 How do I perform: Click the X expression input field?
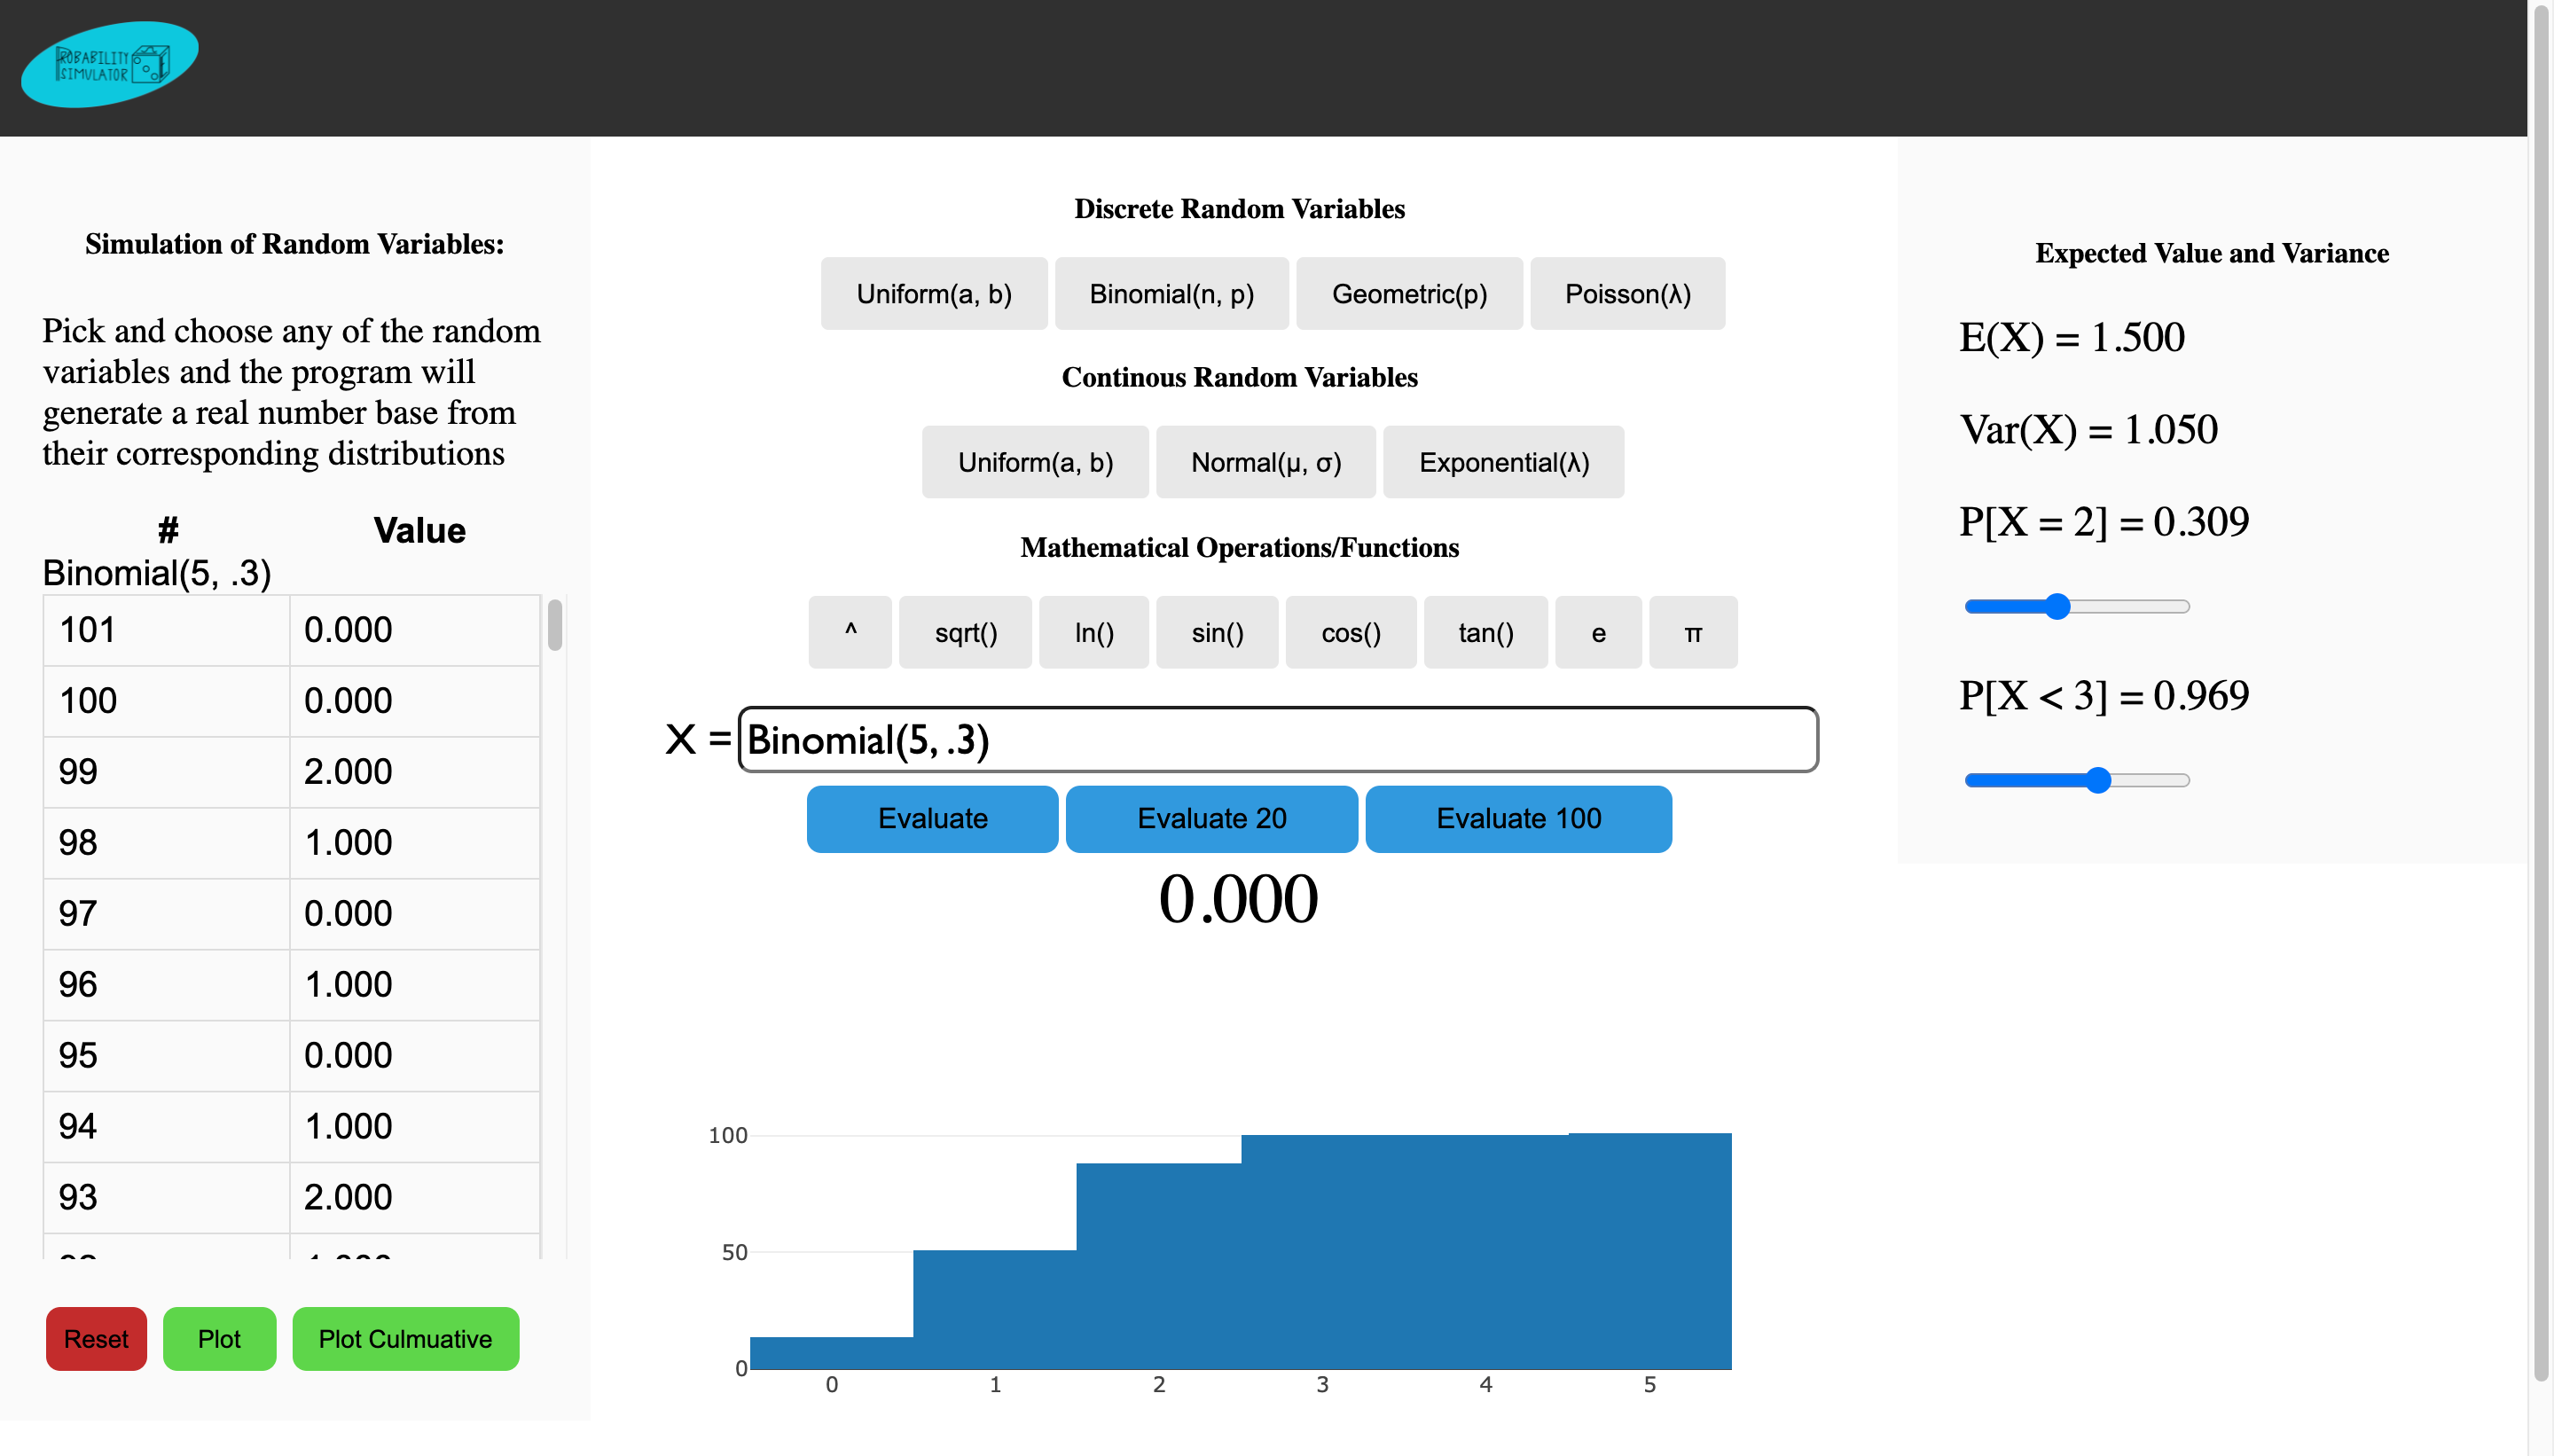click(1276, 739)
